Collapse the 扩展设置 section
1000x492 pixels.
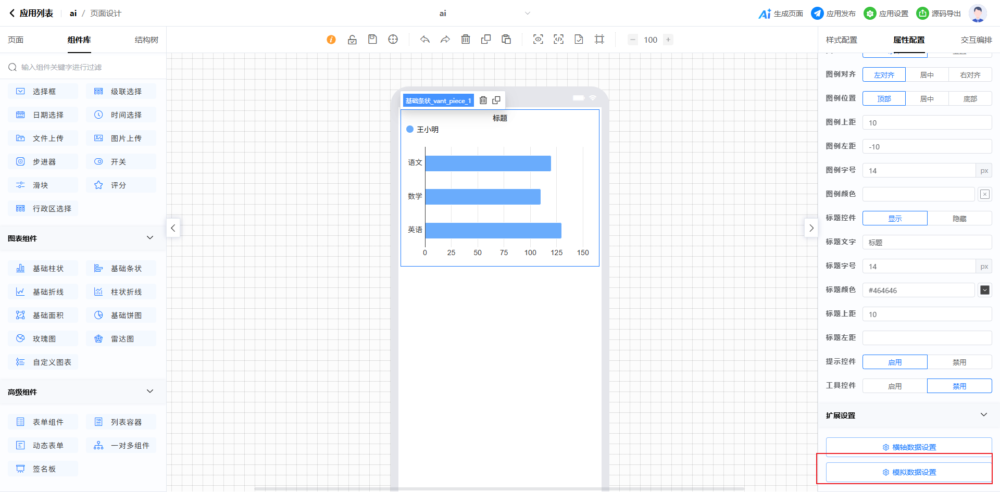(x=983, y=415)
